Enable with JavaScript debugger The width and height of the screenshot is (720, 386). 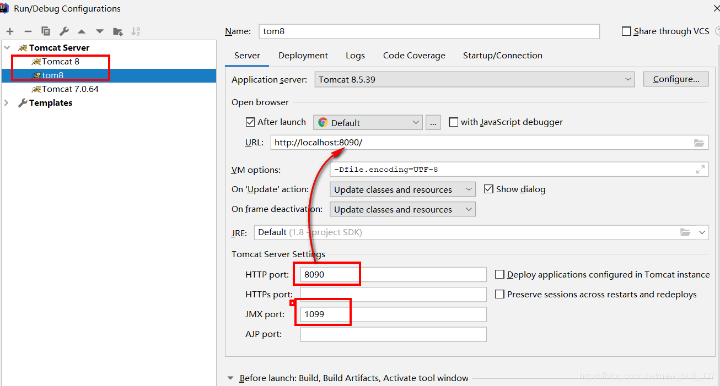(x=454, y=122)
